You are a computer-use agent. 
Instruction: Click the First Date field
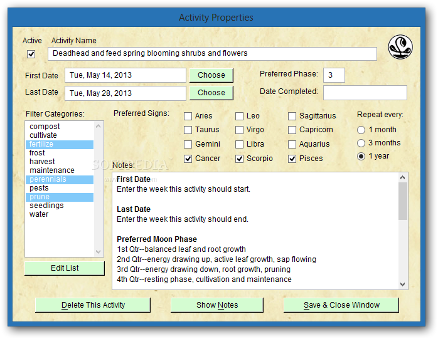[126, 75]
